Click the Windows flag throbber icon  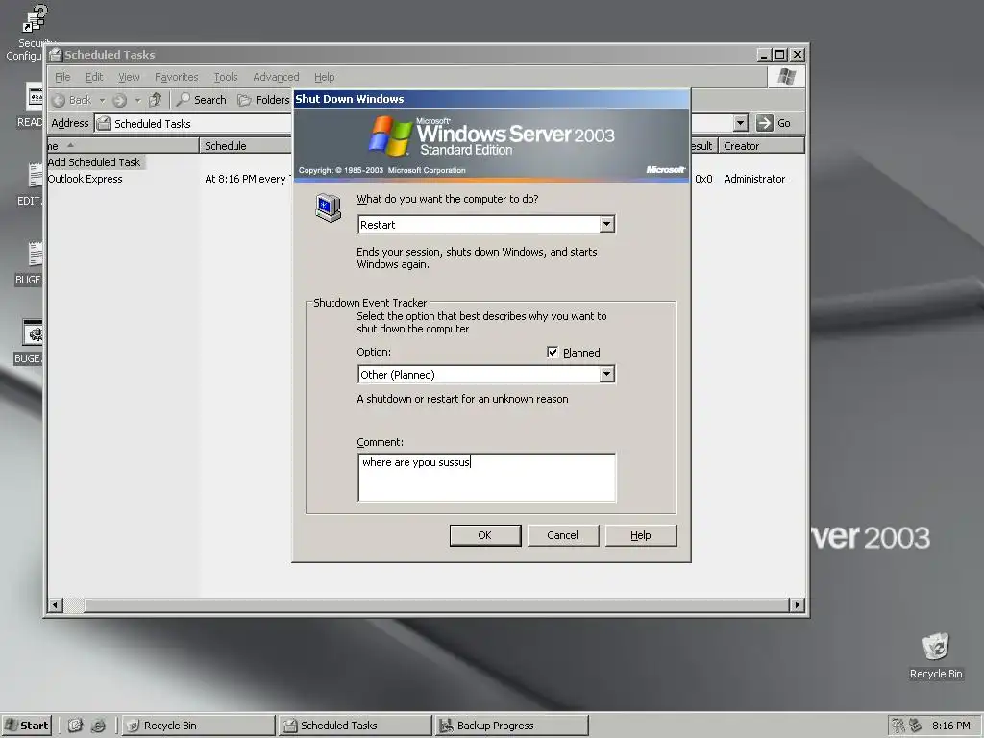coord(786,77)
